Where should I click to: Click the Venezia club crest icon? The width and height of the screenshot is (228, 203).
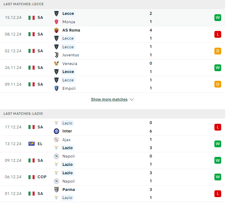tap(57, 64)
